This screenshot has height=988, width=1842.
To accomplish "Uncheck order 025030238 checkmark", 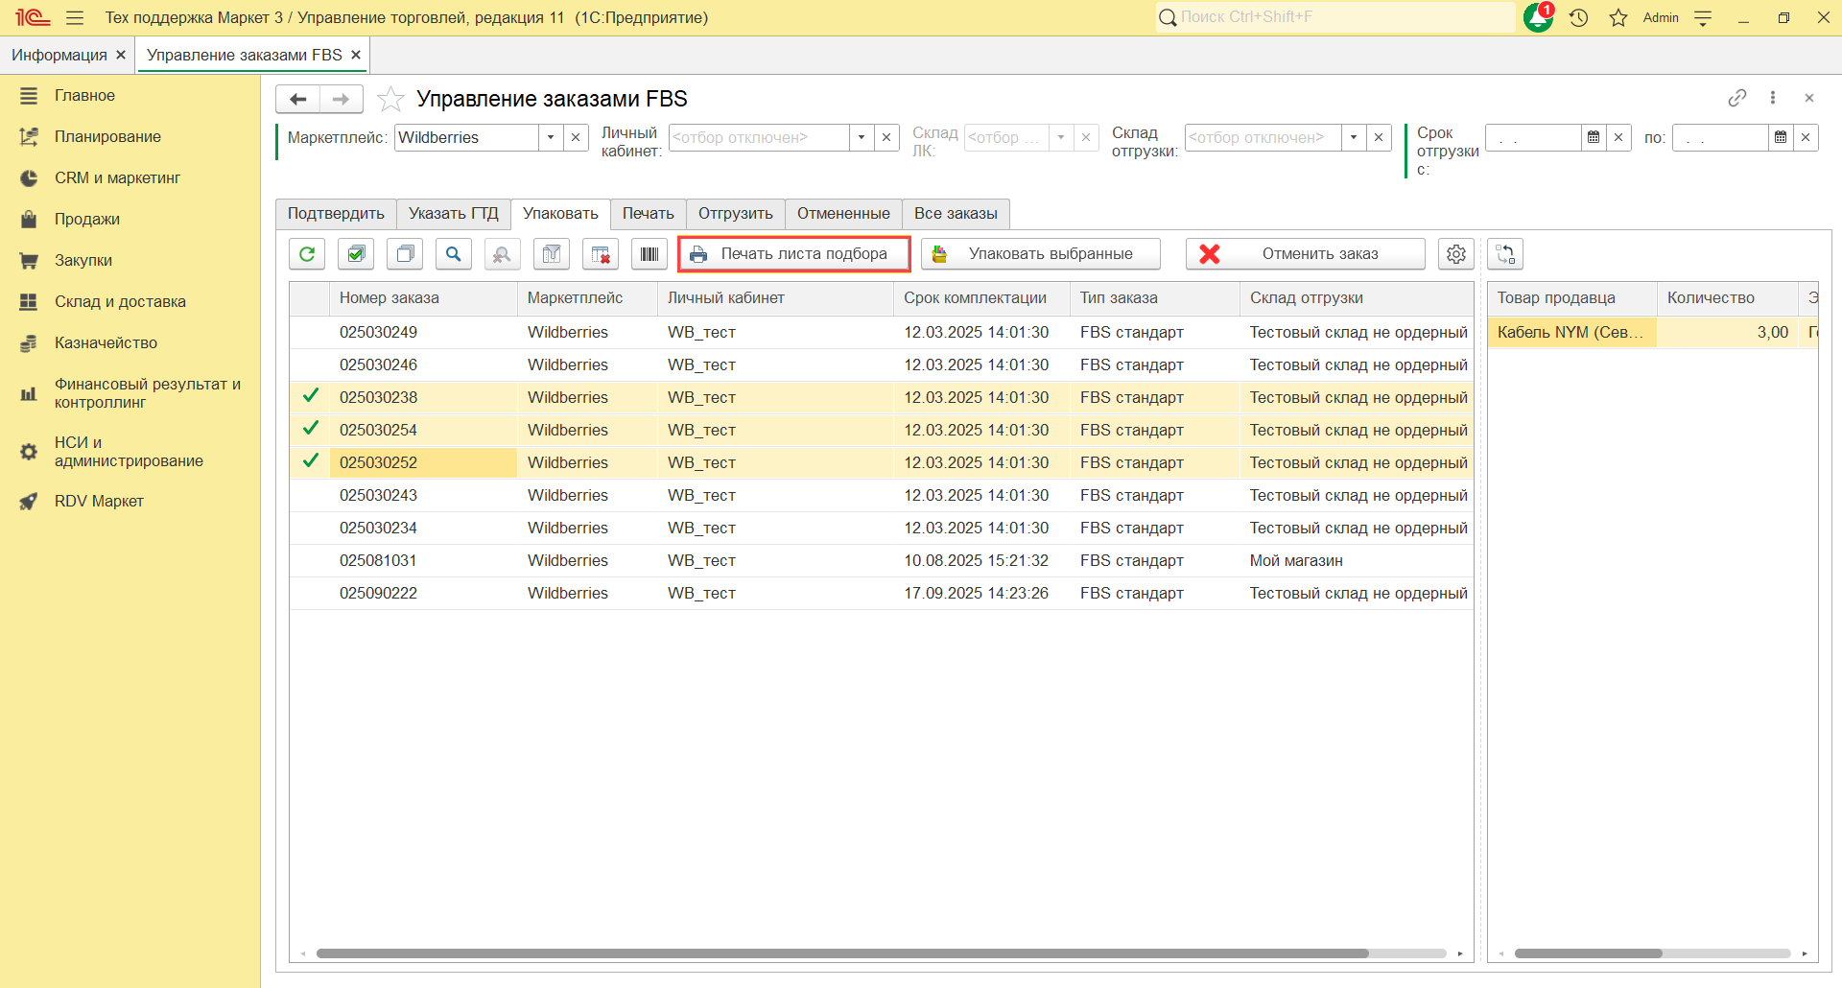I will (x=311, y=396).
